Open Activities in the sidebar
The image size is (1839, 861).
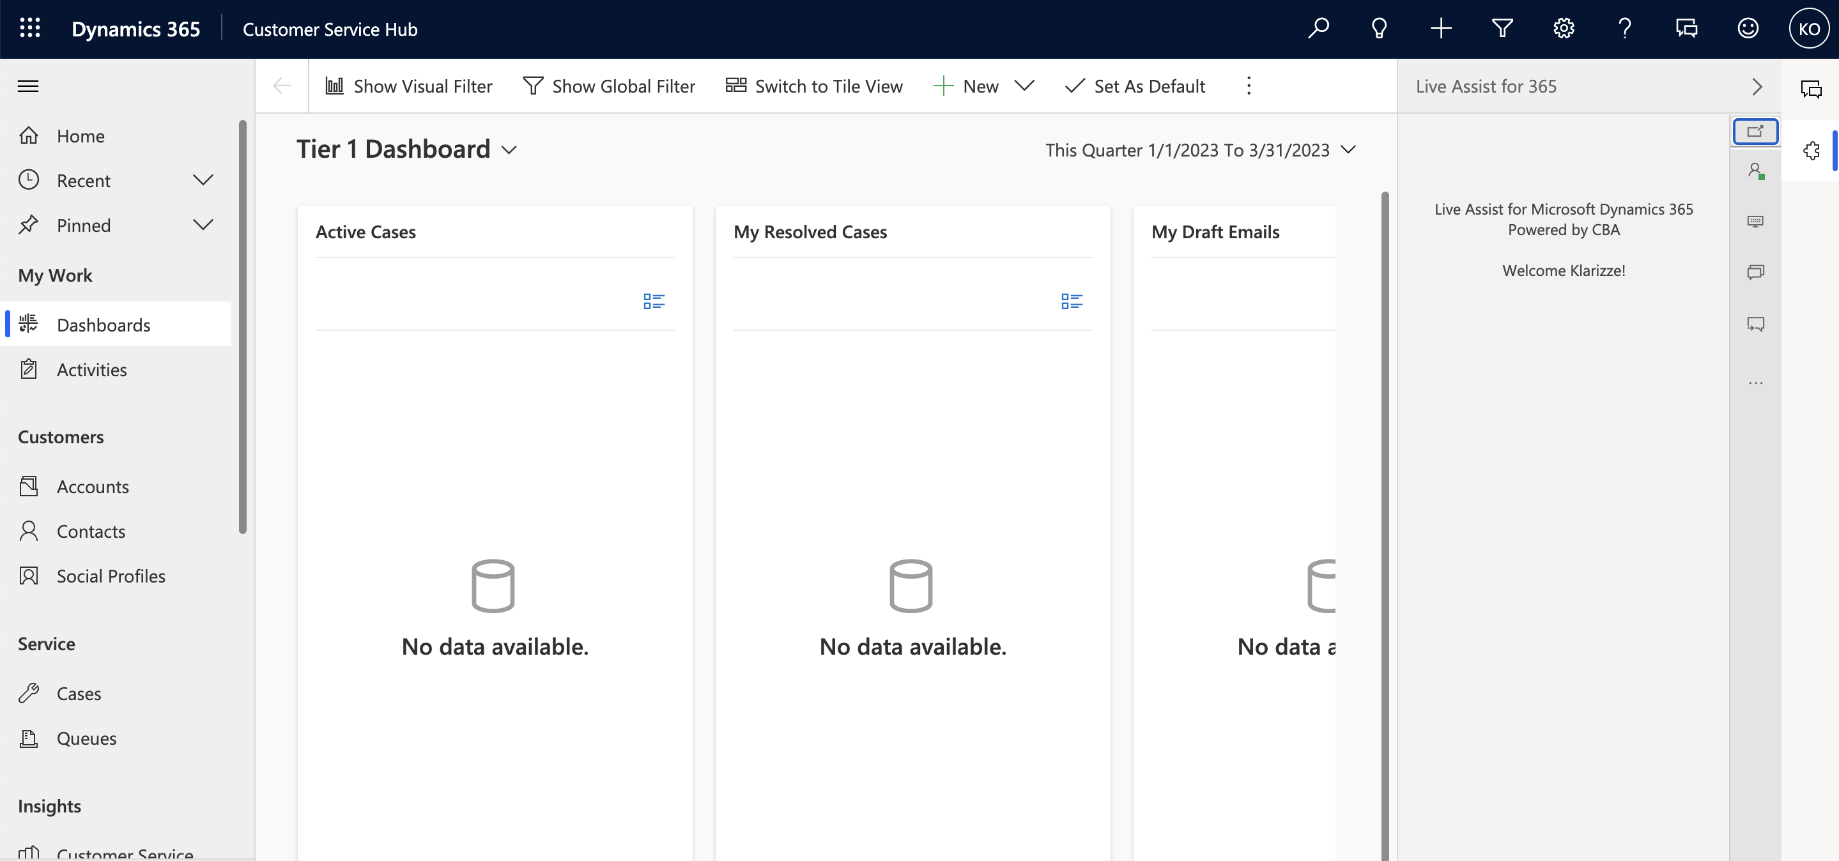116,370
